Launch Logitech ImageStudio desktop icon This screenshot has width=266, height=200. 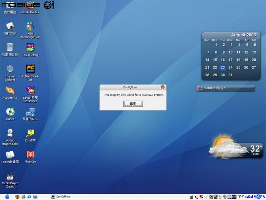point(10,137)
